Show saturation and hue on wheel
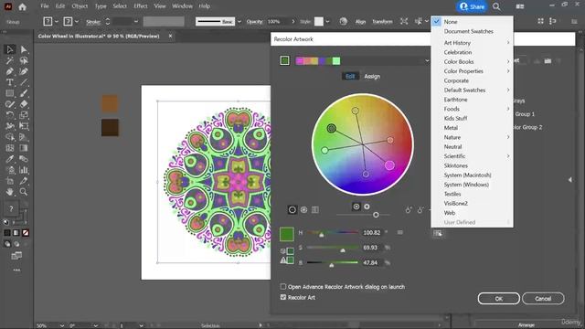 click(x=356, y=207)
